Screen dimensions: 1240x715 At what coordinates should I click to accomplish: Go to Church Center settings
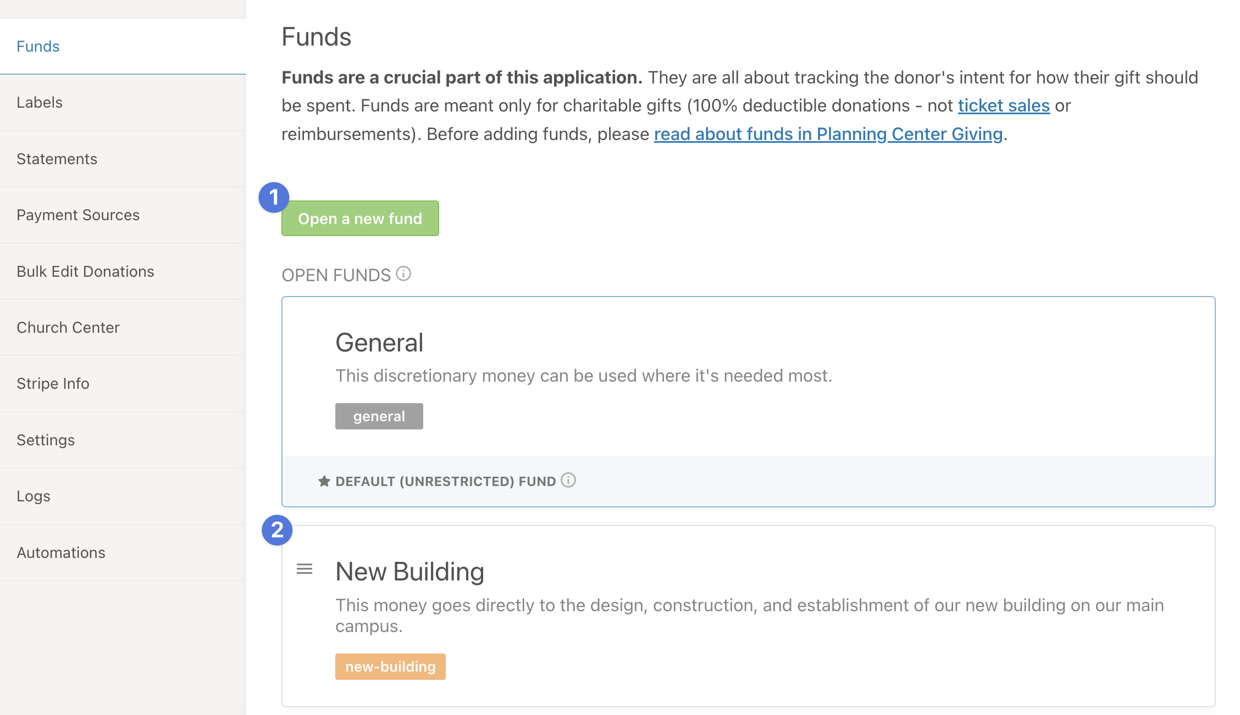pyautogui.click(x=123, y=327)
